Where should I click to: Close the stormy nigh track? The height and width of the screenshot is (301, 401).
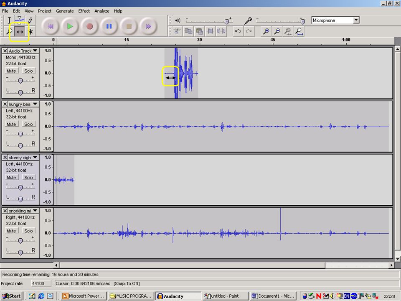(x=5, y=158)
